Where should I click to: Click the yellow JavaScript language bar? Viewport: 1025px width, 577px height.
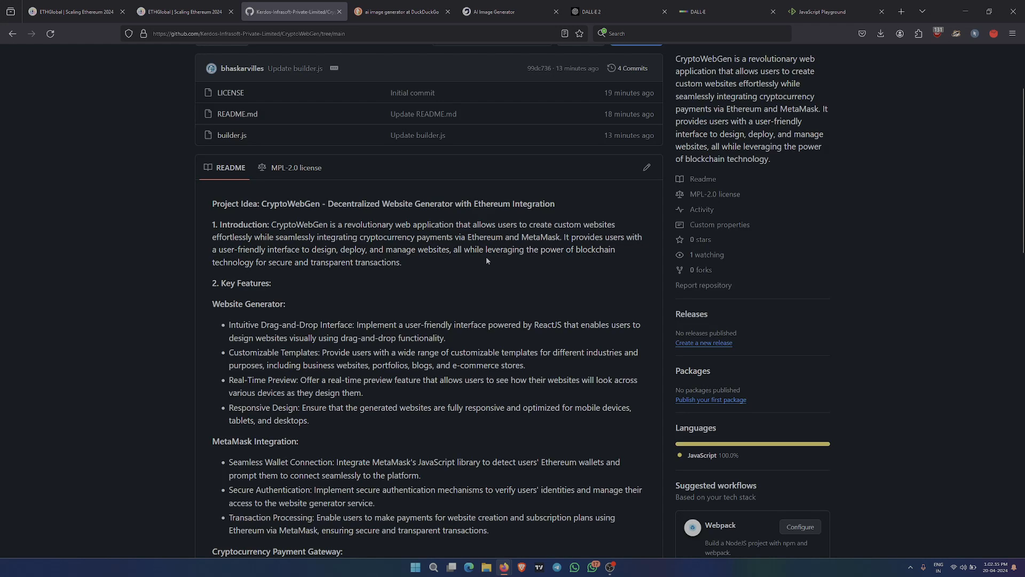point(752,444)
